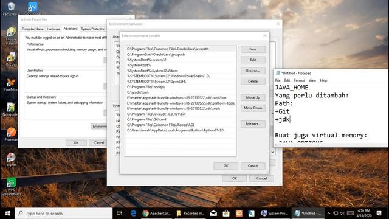Image resolution: width=389 pixels, height=219 pixels.
Task: Click New in Edit environment variable dialog
Action: coord(253,49)
